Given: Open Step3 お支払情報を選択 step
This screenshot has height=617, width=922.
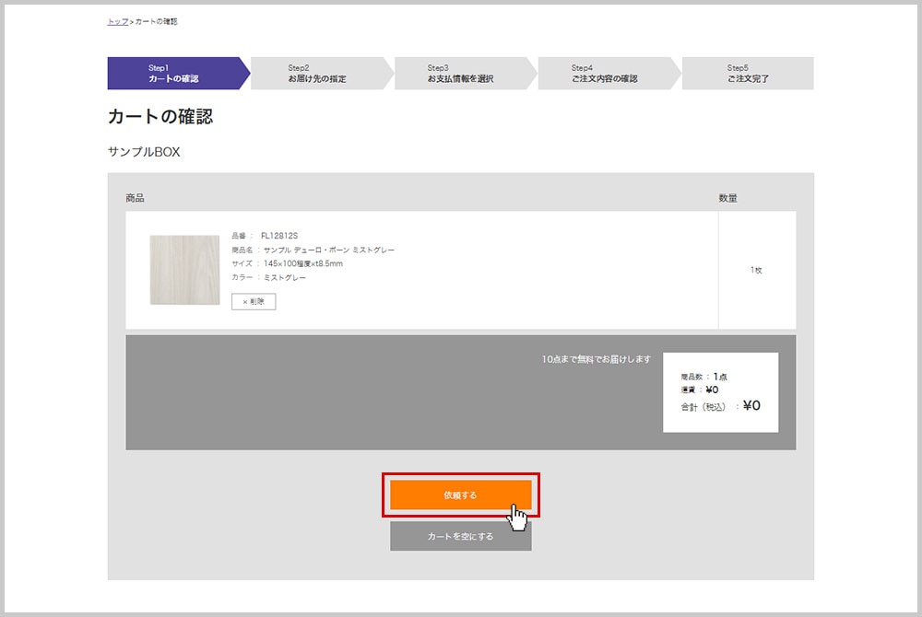Looking at the screenshot, I should (460, 74).
